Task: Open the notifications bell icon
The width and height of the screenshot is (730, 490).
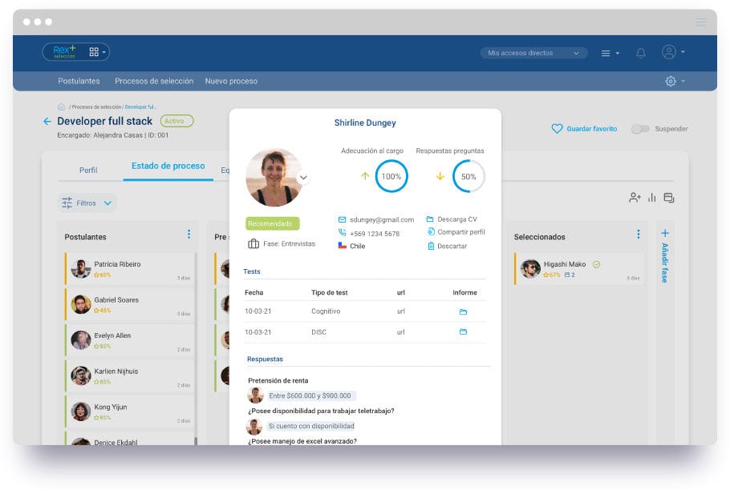Action: (640, 52)
